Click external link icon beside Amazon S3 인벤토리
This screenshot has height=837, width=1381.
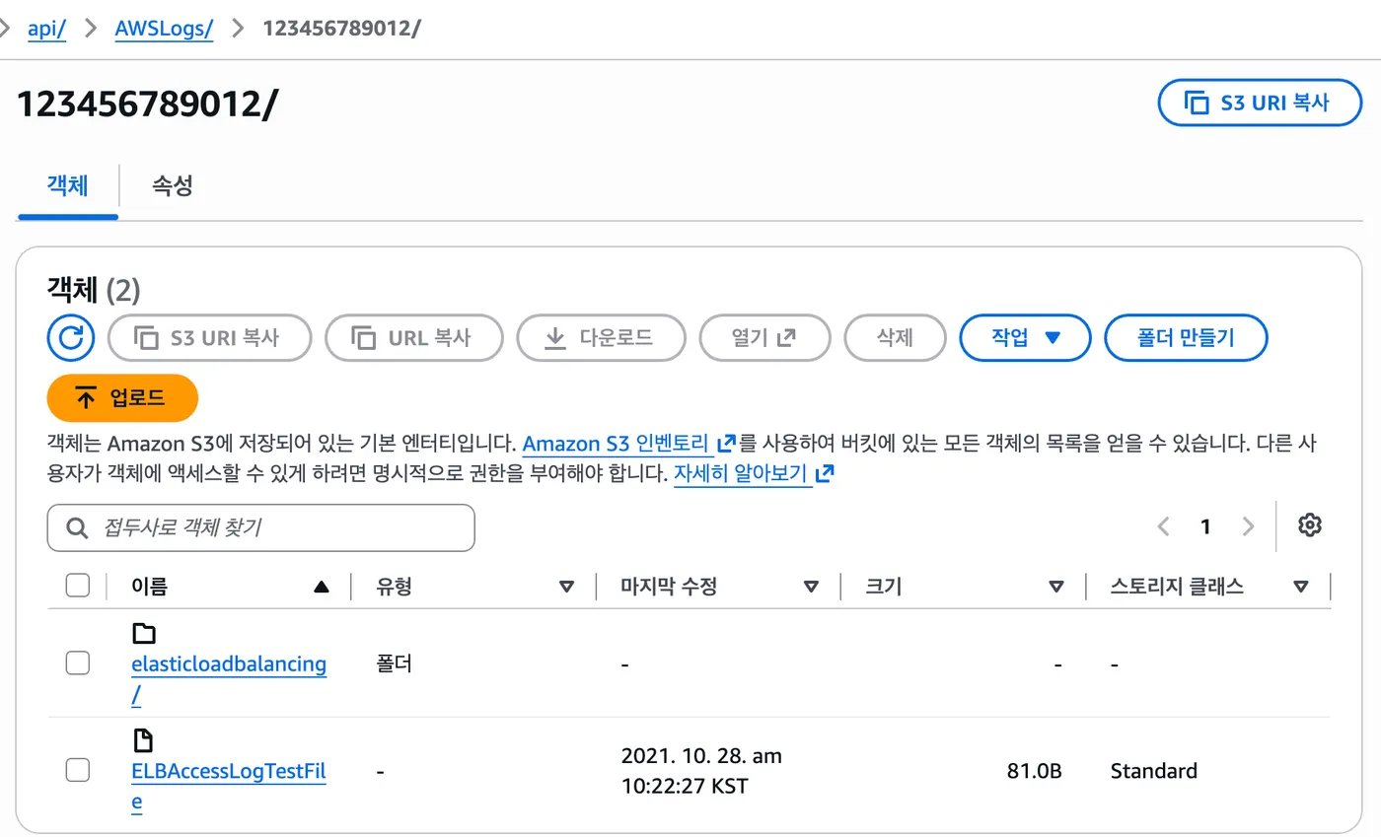(x=727, y=443)
